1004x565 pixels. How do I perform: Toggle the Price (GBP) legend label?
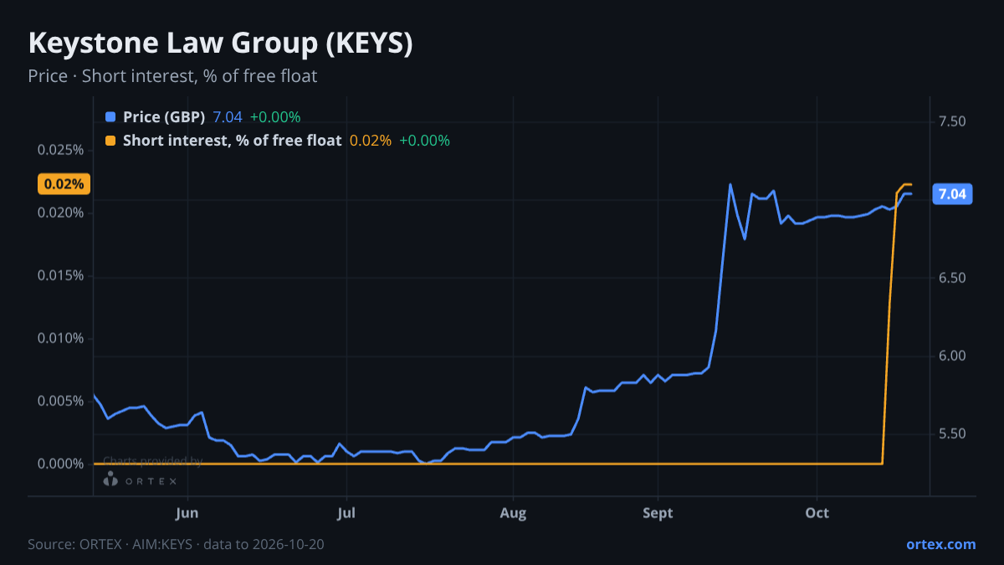click(x=164, y=117)
